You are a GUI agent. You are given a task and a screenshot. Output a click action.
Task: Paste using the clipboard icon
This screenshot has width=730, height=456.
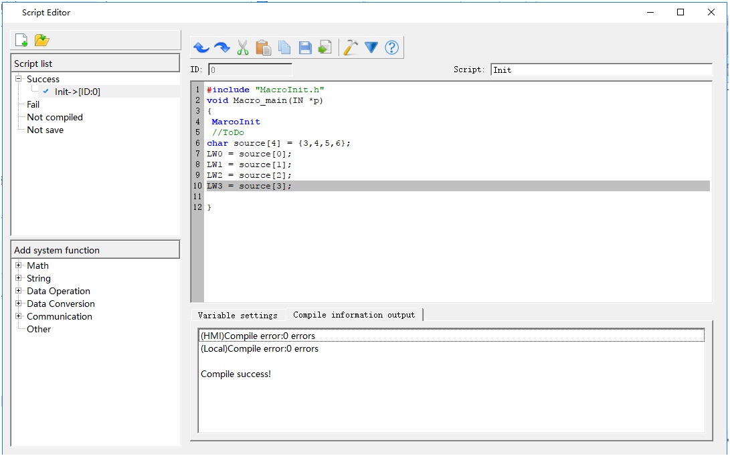click(x=263, y=47)
